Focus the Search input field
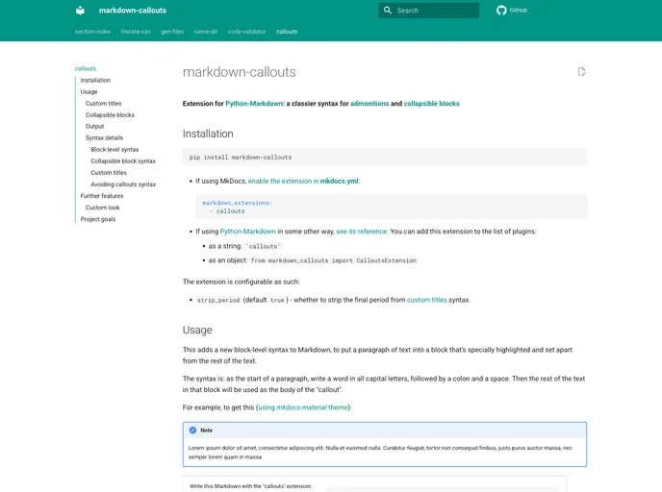The height and width of the screenshot is (492, 662). coord(428,11)
